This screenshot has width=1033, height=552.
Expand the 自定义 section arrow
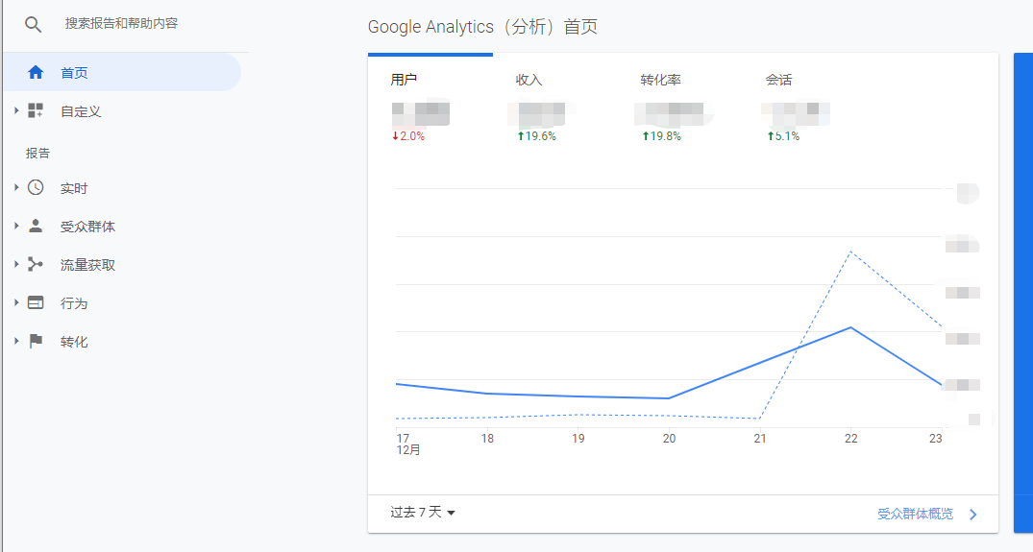(16, 110)
